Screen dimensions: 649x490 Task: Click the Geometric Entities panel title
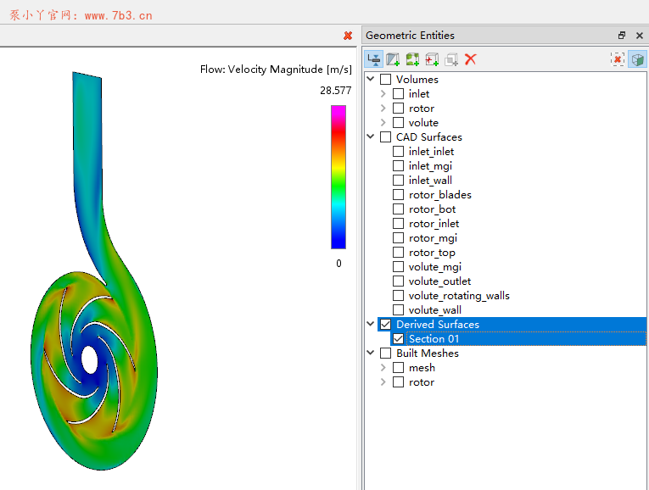(410, 36)
